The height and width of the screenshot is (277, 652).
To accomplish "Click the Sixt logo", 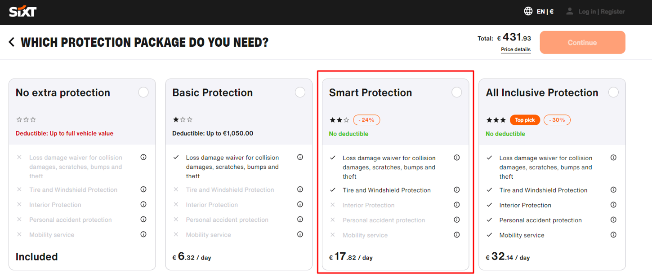I will (x=23, y=12).
